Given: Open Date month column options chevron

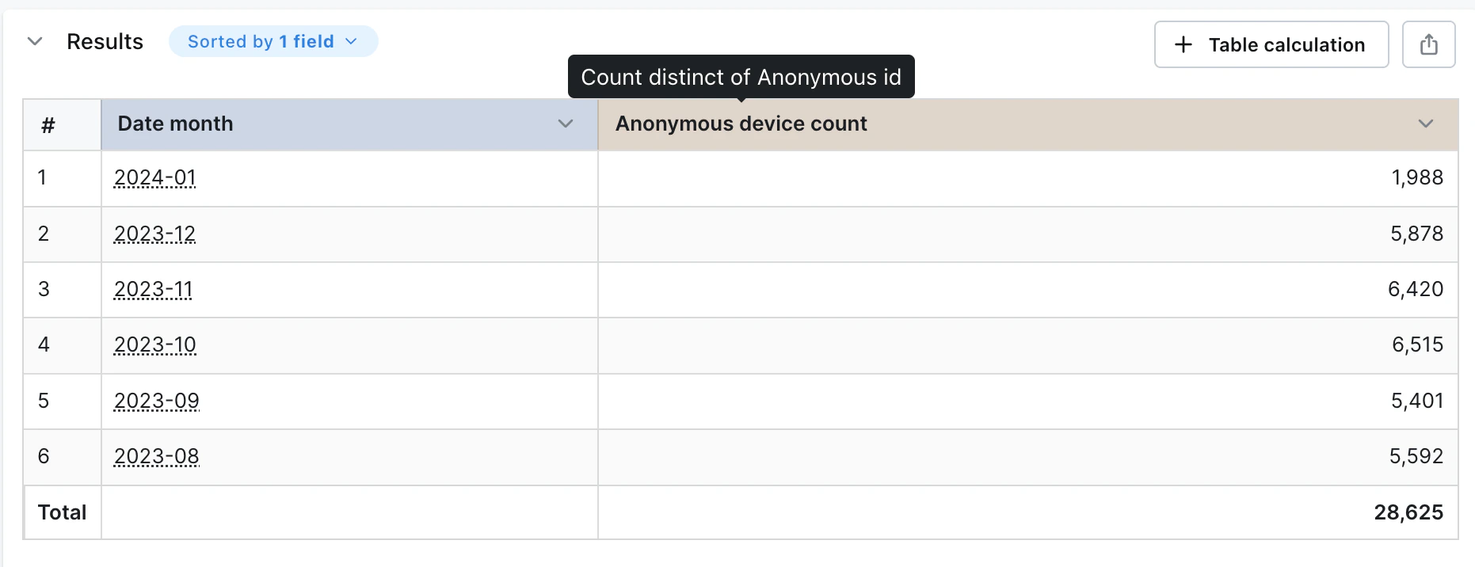Looking at the screenshot, I should [x=565, y=124].
